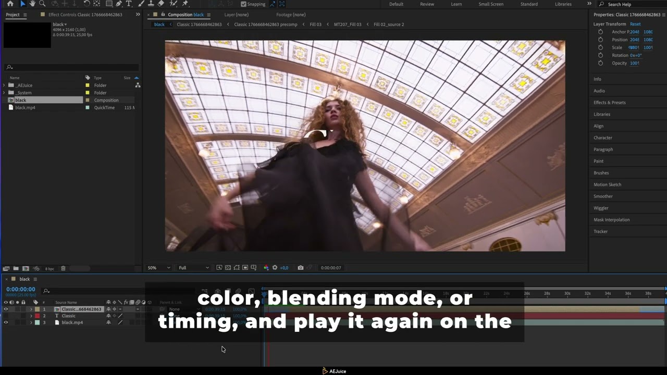The height and width of the screenshot is (375, 667).
Task: Switch to the Small Screen workspace
Action: click(x=491, y=4)
